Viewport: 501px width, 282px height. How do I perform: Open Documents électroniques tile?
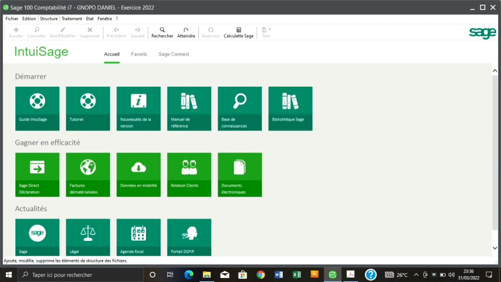click(x=240, y=175)
